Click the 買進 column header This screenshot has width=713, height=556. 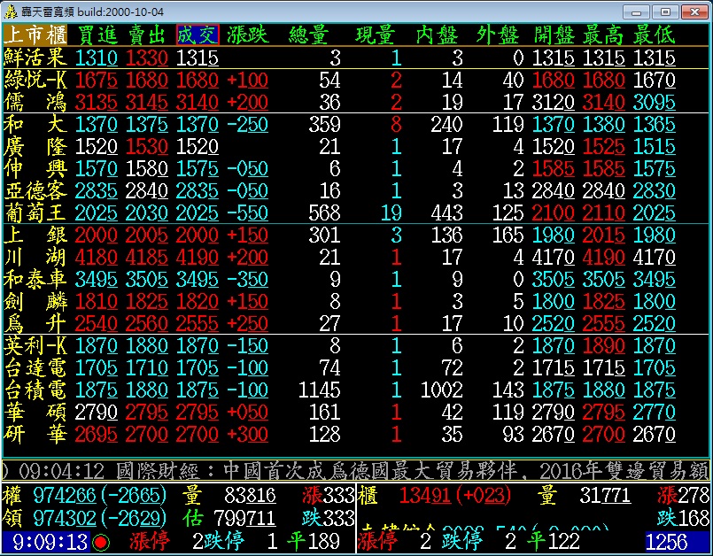point(97,35)
